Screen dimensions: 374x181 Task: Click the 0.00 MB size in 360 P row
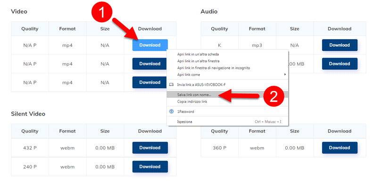coord(295,148)
